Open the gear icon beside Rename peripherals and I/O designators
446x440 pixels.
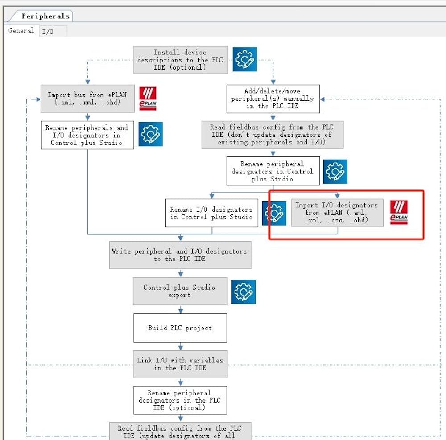(x=152, y=134)
